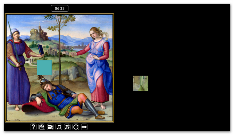This screenshot has width=234, height=135.
Task: Open the help question mark icon
Action: click(33, 127)
